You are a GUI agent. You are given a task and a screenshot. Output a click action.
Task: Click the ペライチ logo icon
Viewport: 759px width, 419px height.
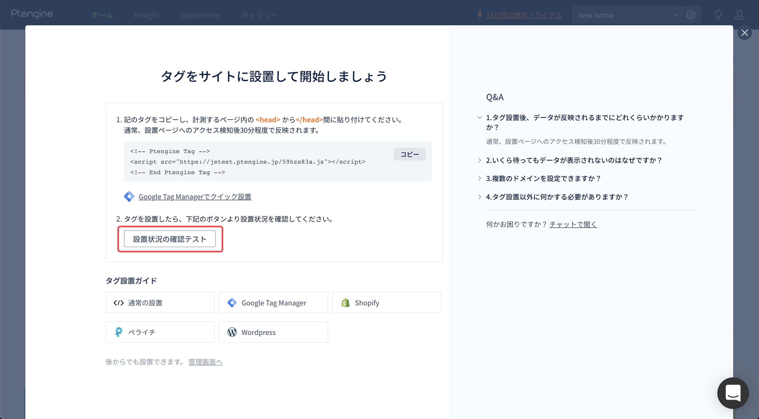(118, 332)
